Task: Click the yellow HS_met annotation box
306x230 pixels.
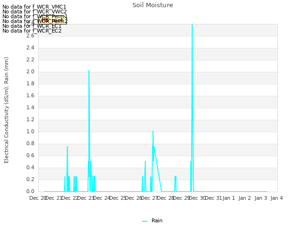Action: tap(53, 20)
